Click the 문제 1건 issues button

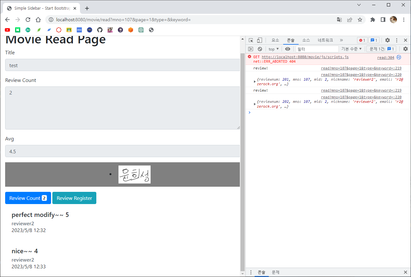click(x=381, y=49)
